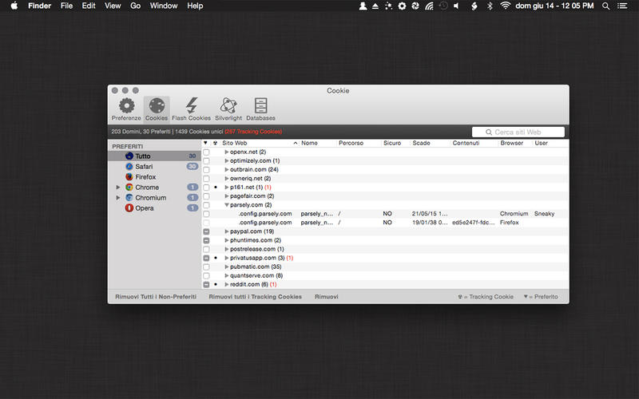Collapse the parsely.com tree entry
Screen dimensions: 639x399
tap(227, 205)
